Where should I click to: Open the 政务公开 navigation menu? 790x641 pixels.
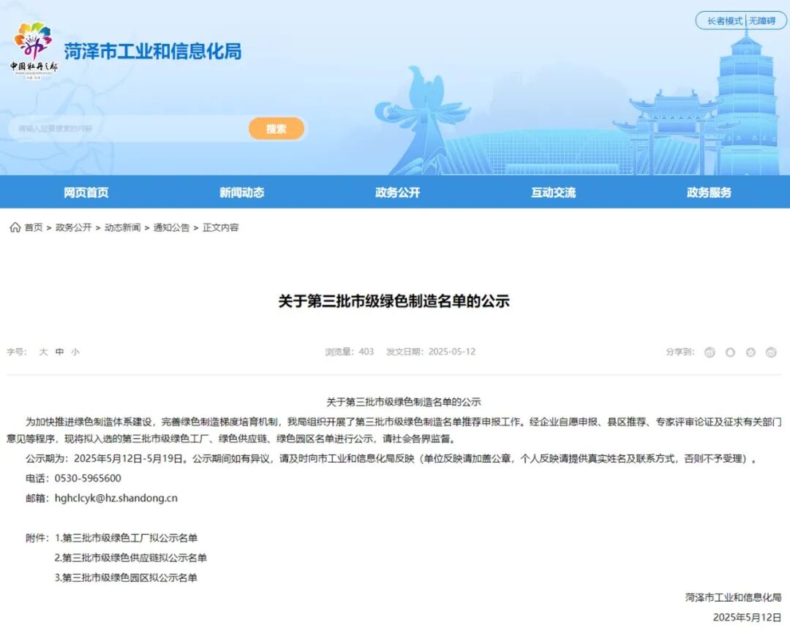click(397, 192)
